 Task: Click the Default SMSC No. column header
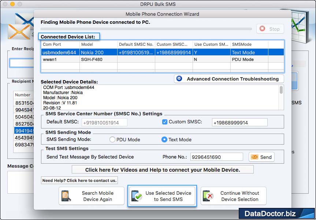tap(136, 44)
